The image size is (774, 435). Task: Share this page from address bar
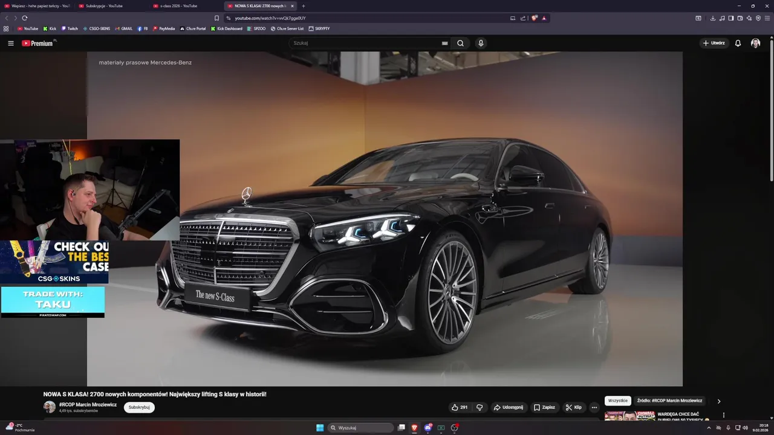523,18
